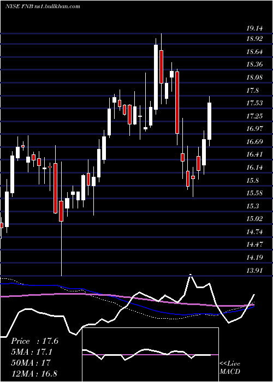Click the 16.14 price axis label

254,168
